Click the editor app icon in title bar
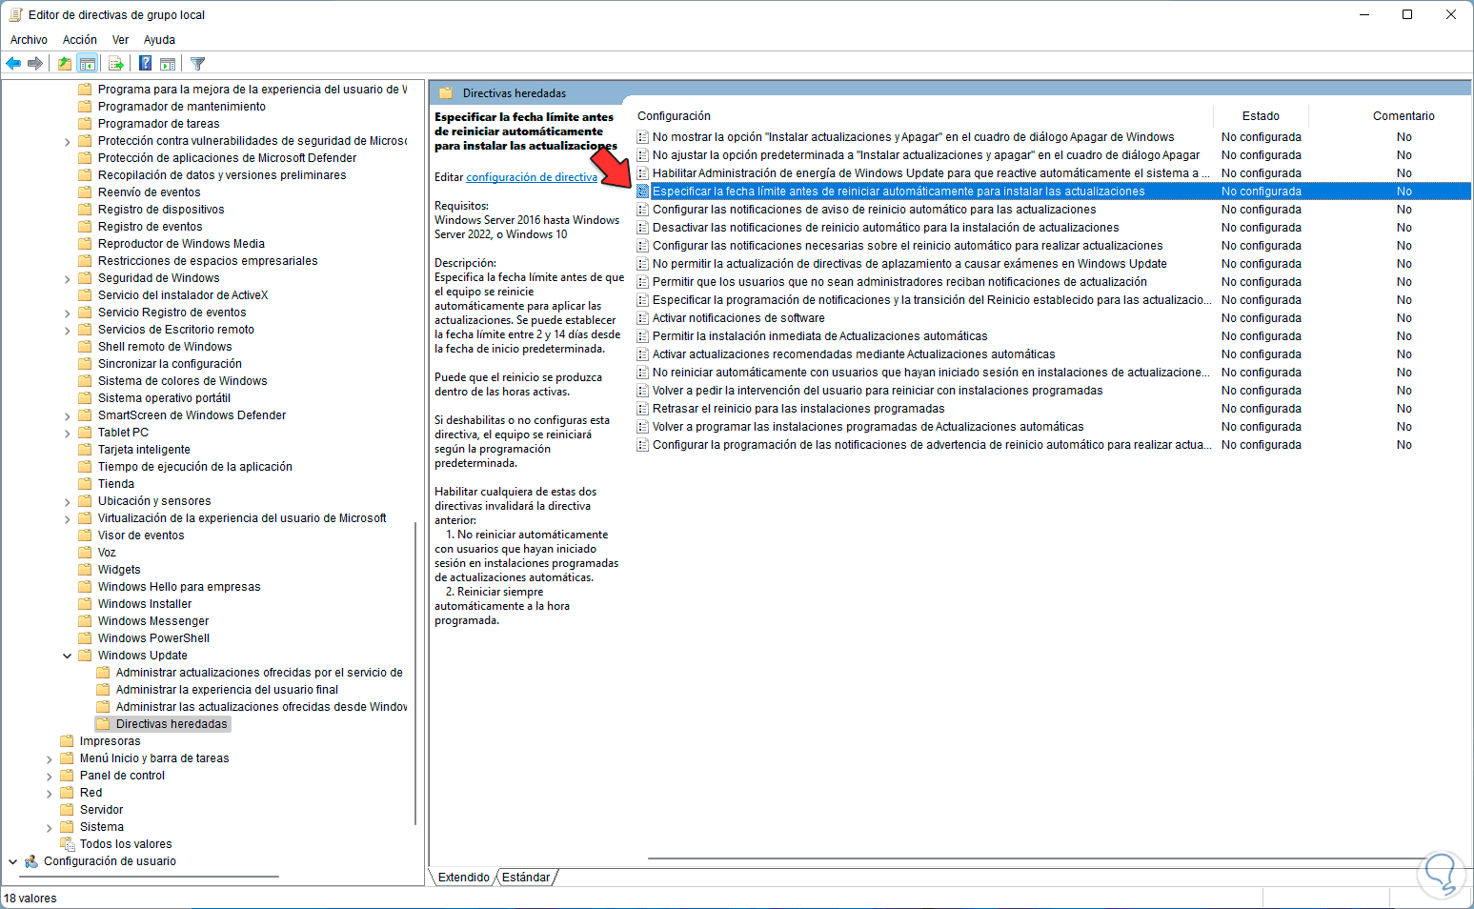This screenshot has width=1474, height=909. click(x=15, y=14)
